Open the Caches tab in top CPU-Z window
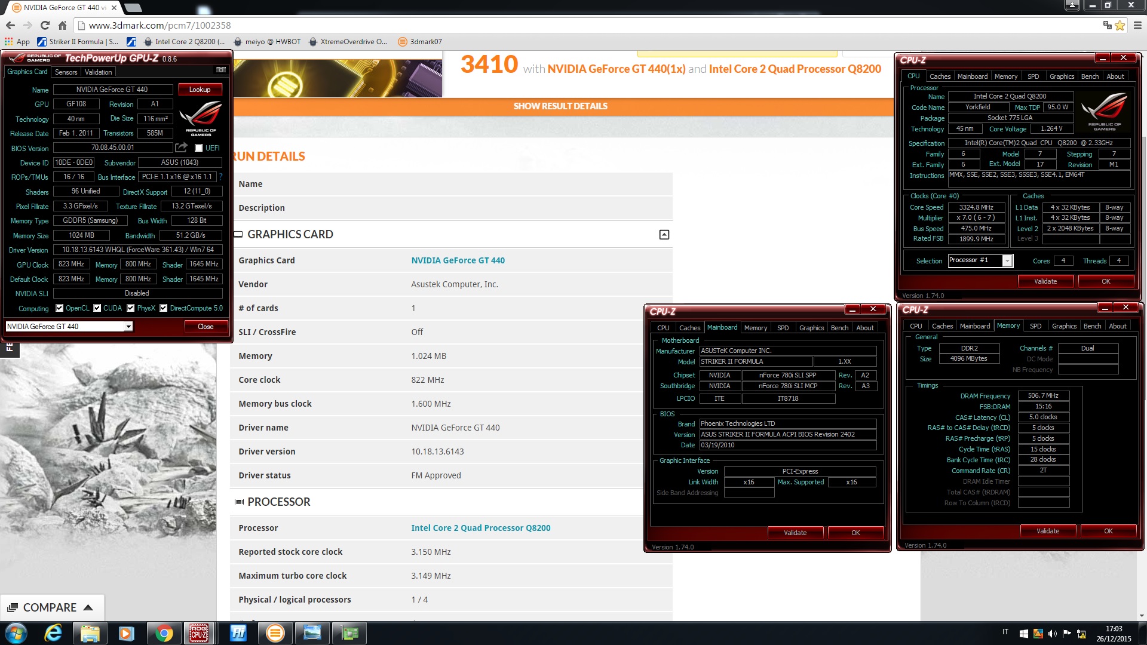Viewport: 1147px width, 645px height. 940,76
